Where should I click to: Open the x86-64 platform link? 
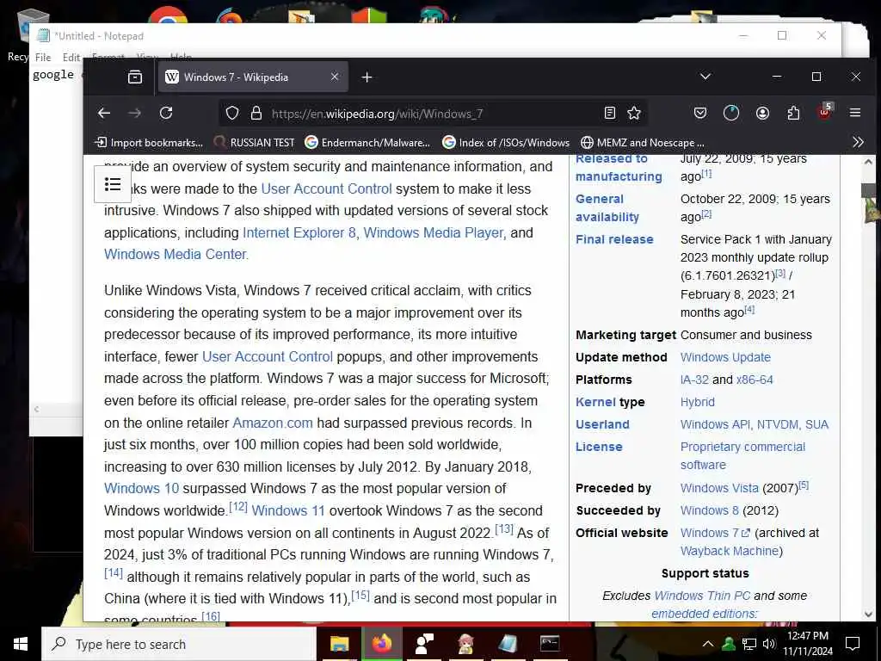point(755,380)
